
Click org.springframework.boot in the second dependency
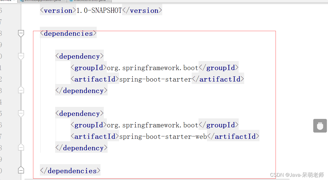pyautogui.click(x=152, y=125)
